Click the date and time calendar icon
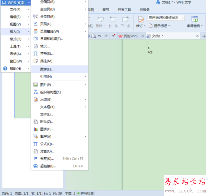The image size is (206, 196). [x=36, y=39]
